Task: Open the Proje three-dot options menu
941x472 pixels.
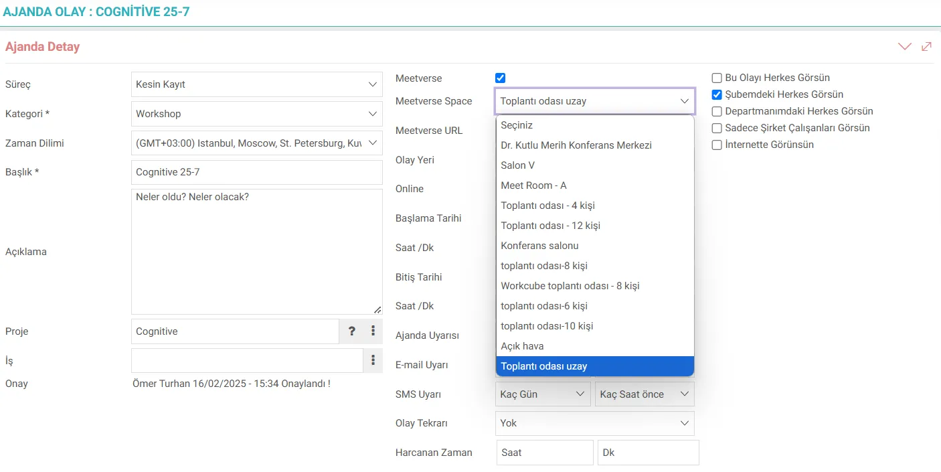Action: click(x=373, y=331)
